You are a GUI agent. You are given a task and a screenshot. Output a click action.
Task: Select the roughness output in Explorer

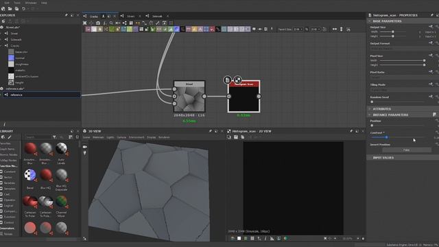point(21,64)
